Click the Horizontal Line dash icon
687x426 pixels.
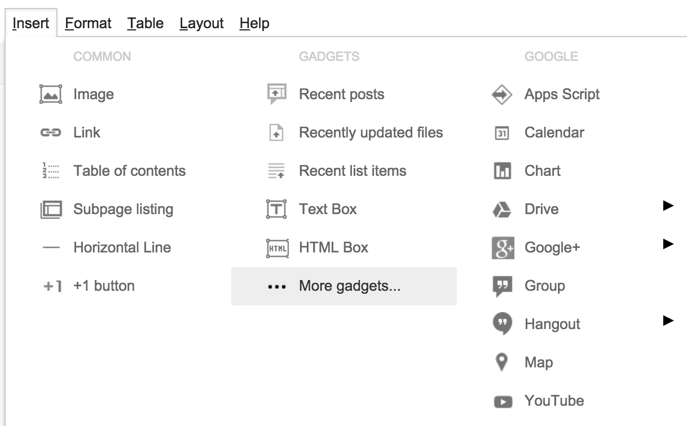click(x=51, y=247)
